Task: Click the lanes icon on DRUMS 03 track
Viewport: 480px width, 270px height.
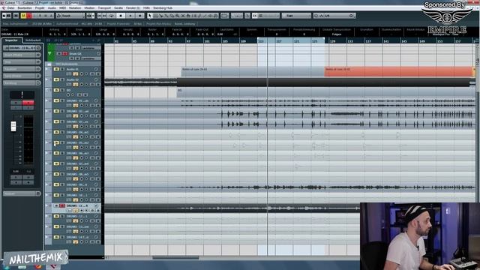Action: 70,127
